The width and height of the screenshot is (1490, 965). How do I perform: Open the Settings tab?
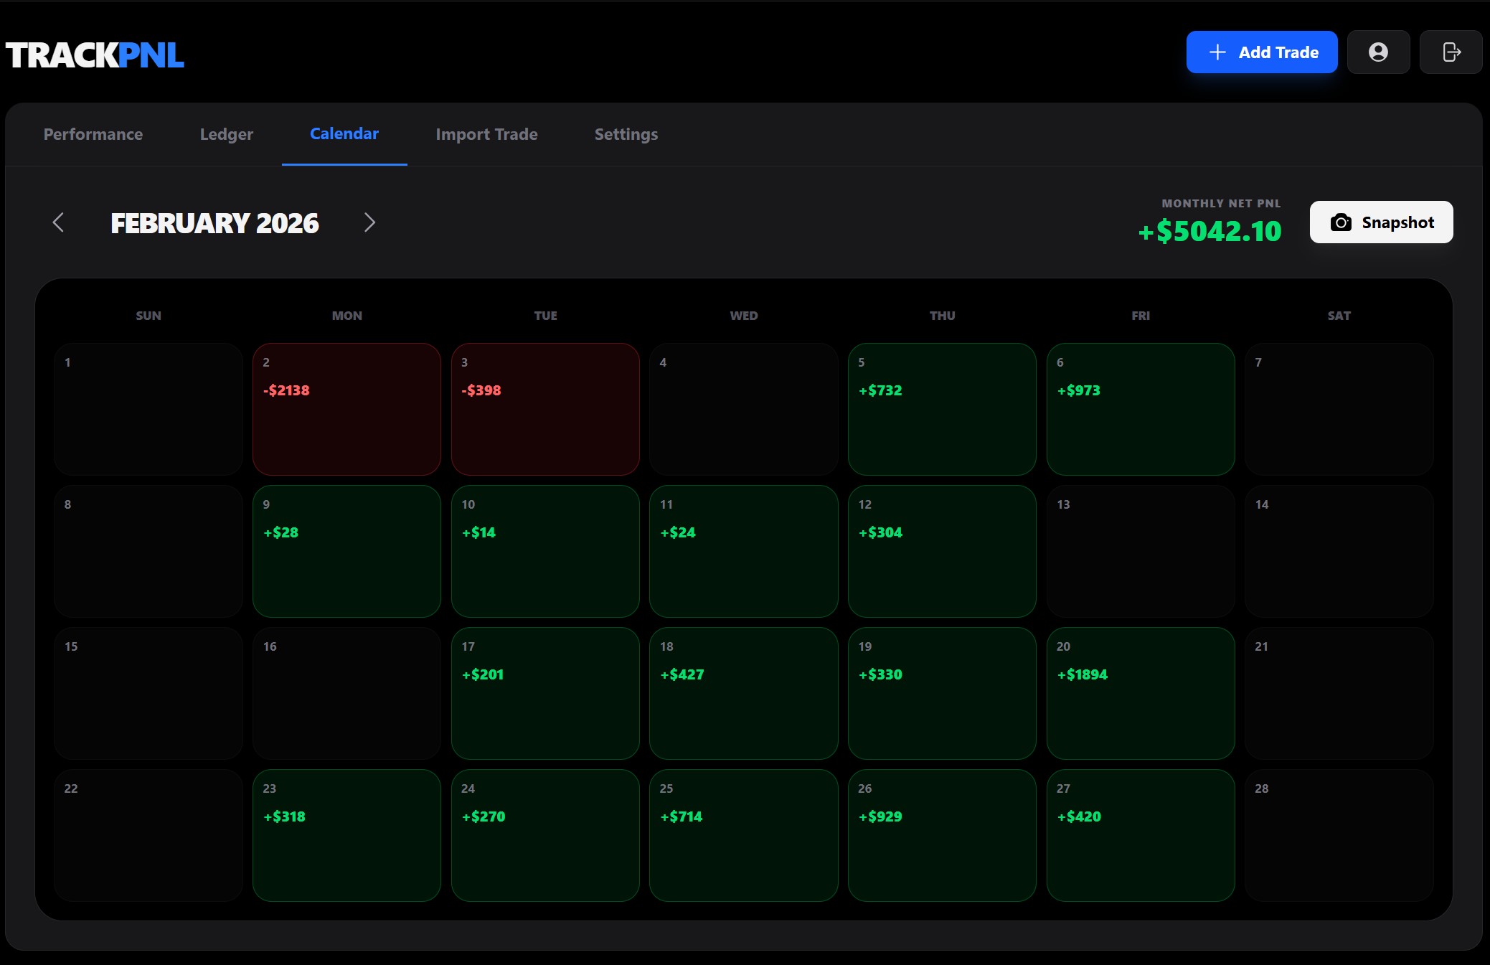625,134
